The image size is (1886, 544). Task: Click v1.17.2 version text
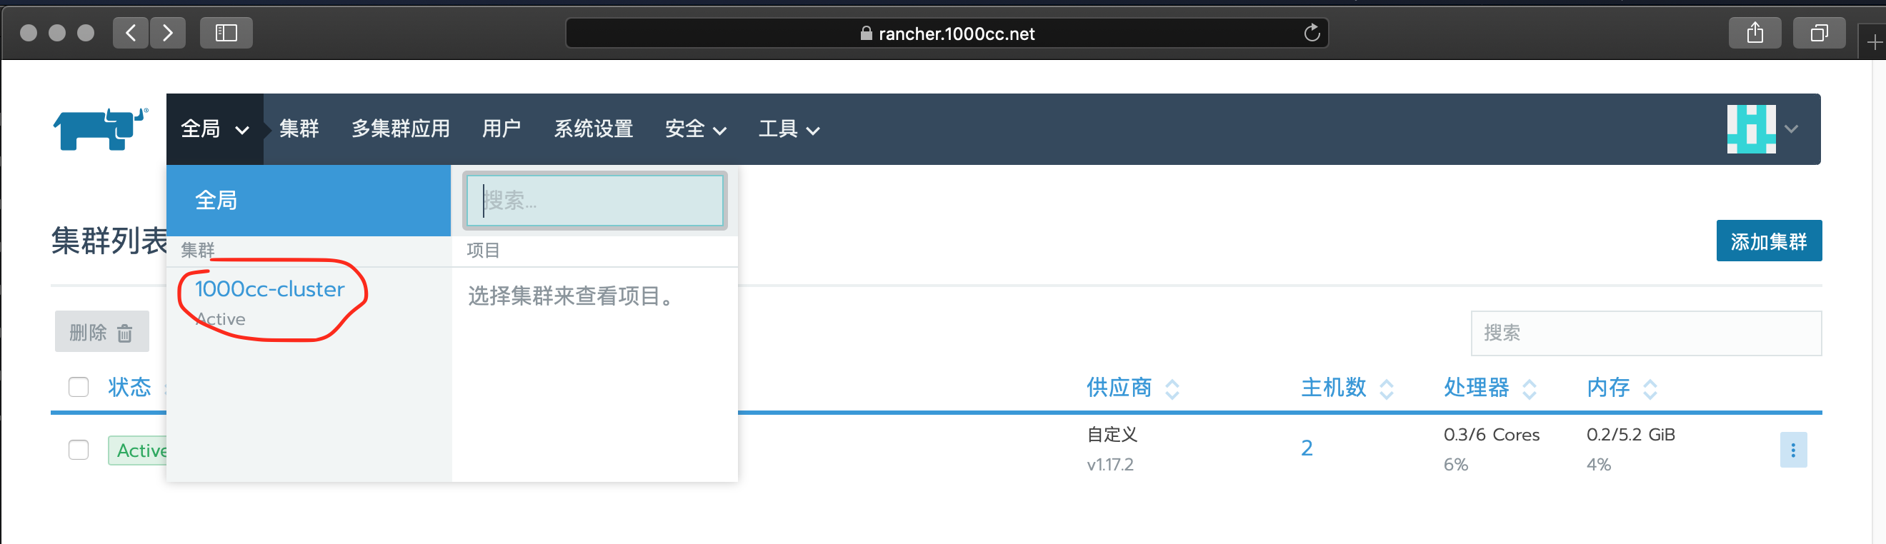coord(1110,464)
